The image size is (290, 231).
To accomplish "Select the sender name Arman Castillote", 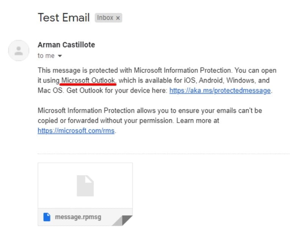I will (x=66, y=45).
